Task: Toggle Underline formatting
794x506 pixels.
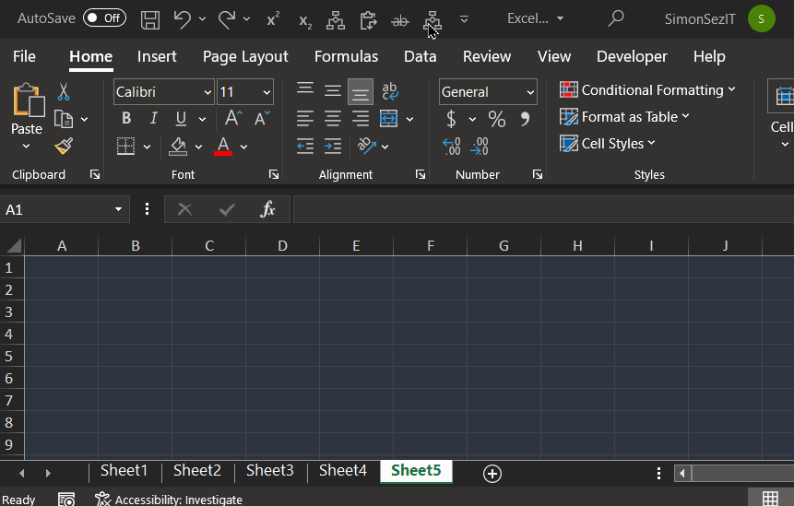Action: point(181,118)
